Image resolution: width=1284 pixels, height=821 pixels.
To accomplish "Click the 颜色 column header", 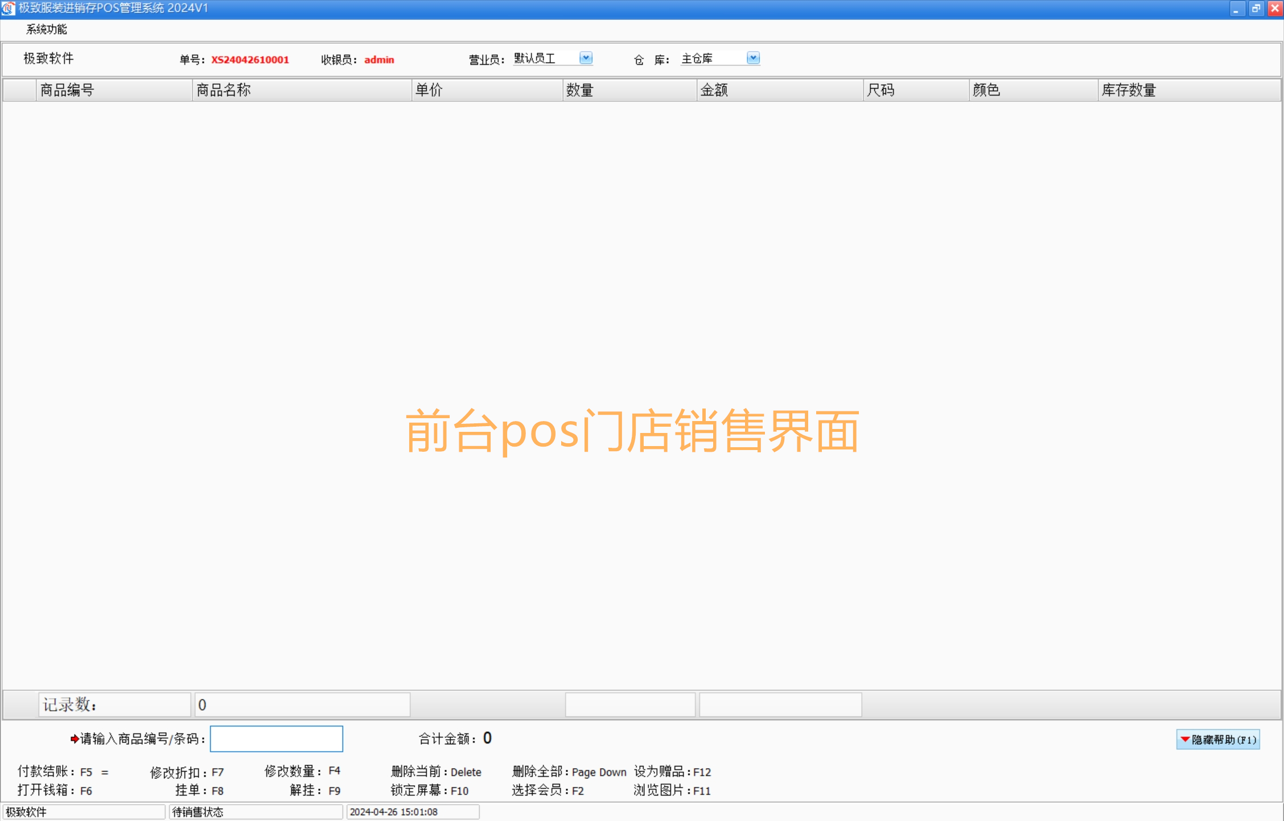I will pos(1034,90).
